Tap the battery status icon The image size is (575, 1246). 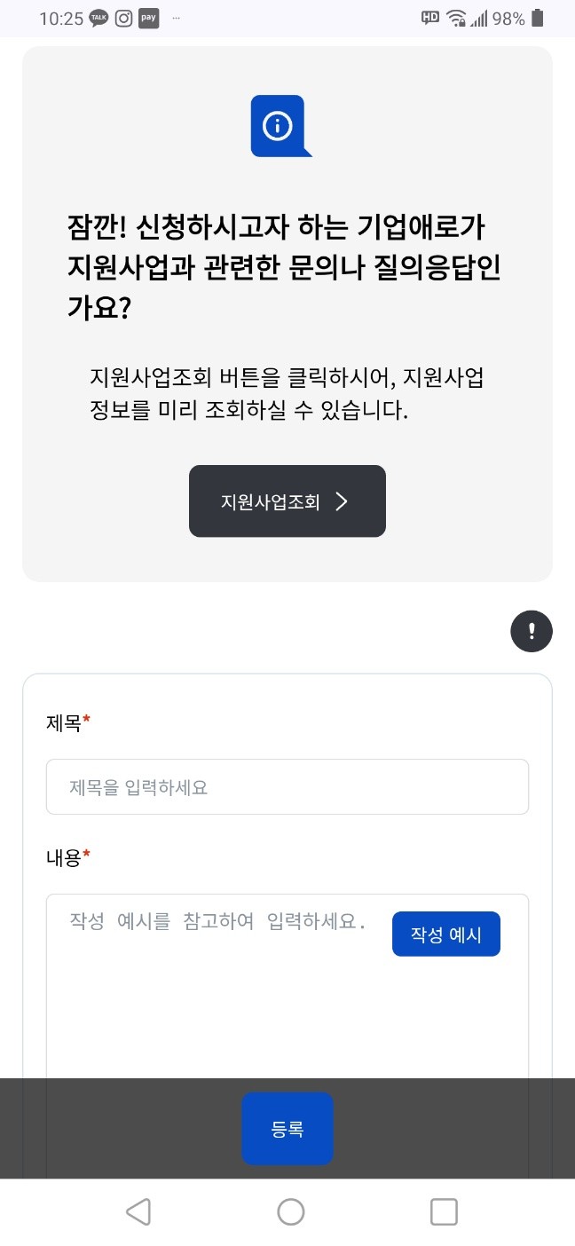point(538,19)
